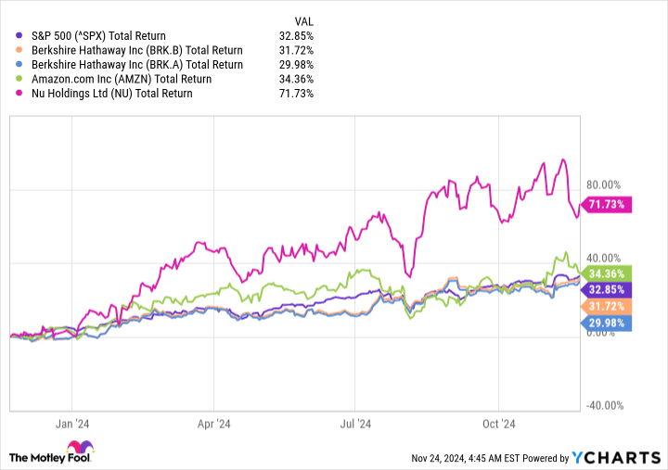Click the Motley Fool jester hat logo

point(80,447)
